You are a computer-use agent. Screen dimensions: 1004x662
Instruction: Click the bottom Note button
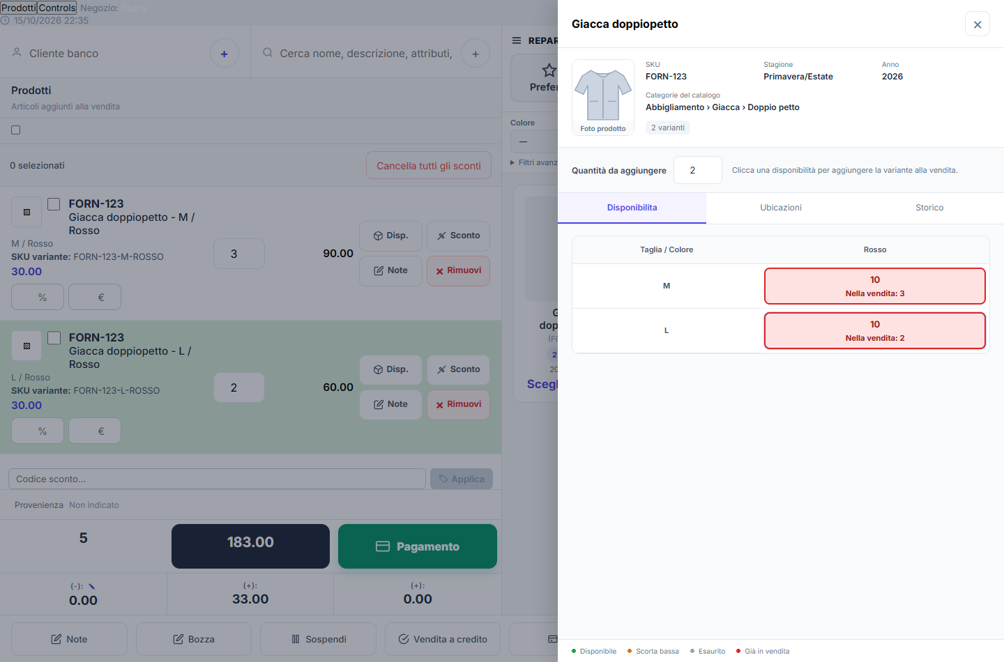tap(69, 639)
